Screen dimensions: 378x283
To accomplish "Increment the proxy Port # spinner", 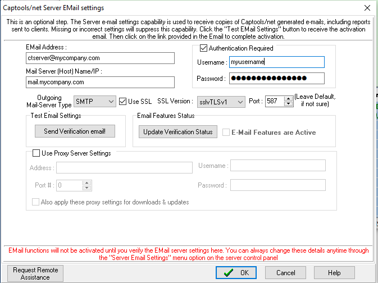I will pyautogui.click(x=87, y=183).
